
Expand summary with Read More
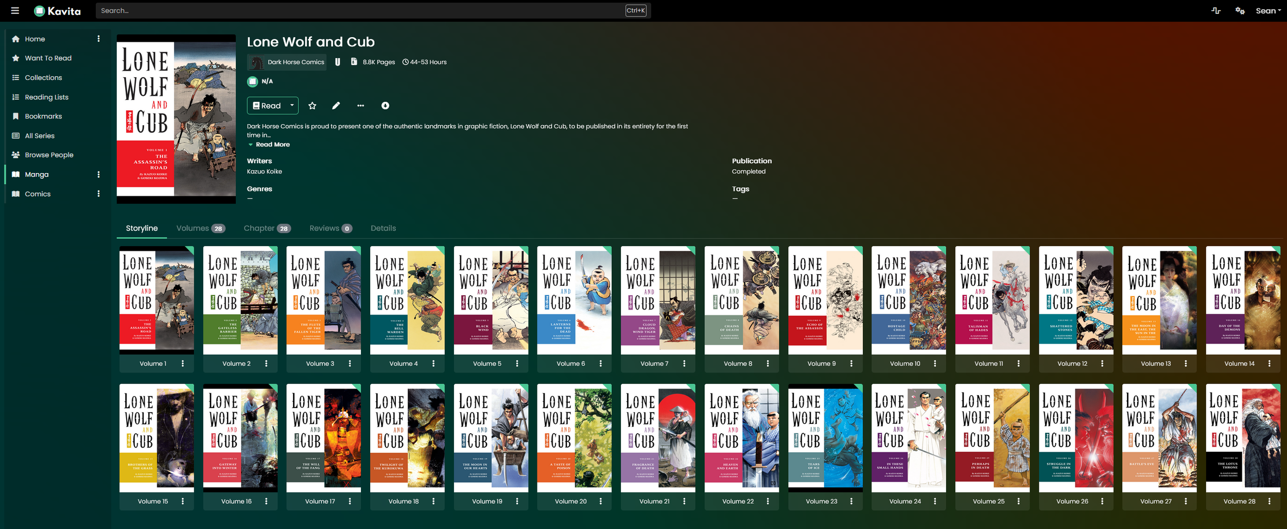[272, 145]
